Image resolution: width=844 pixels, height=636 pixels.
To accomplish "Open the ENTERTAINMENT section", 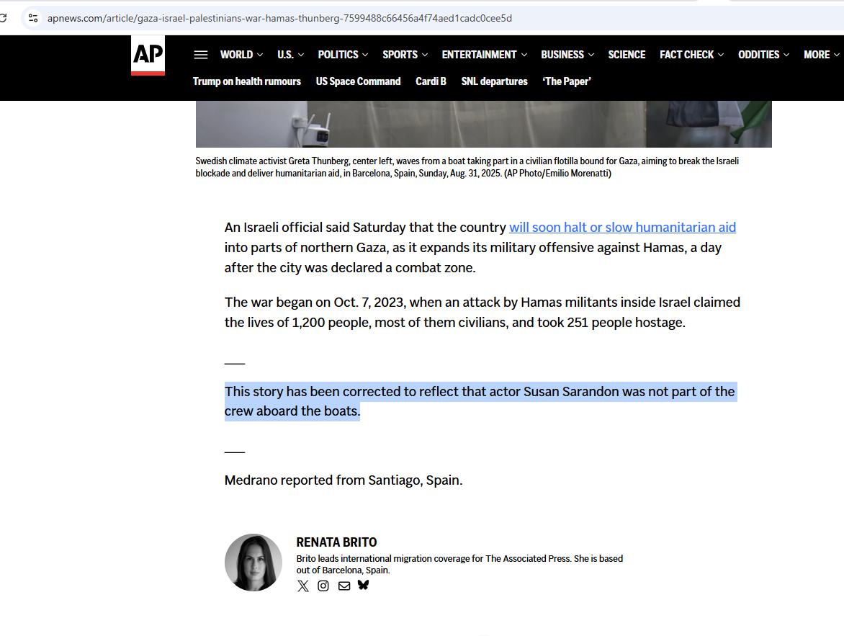I will (x=479, y=55).
